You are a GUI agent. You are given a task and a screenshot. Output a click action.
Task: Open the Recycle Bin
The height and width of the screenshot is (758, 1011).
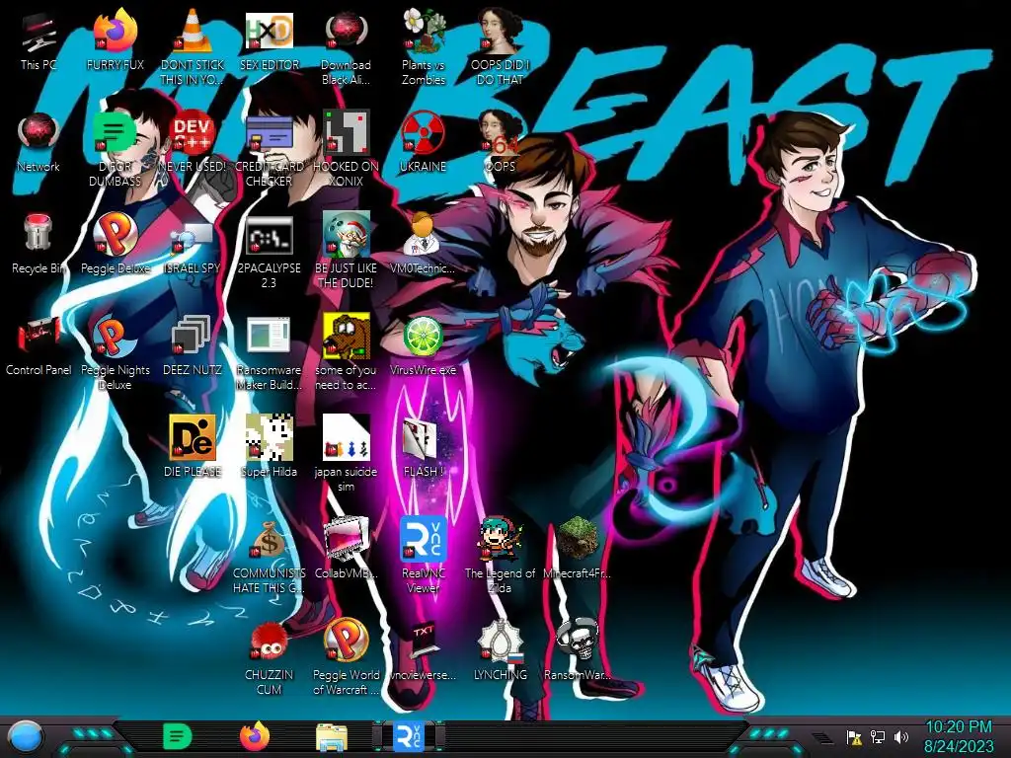[39, 245]
